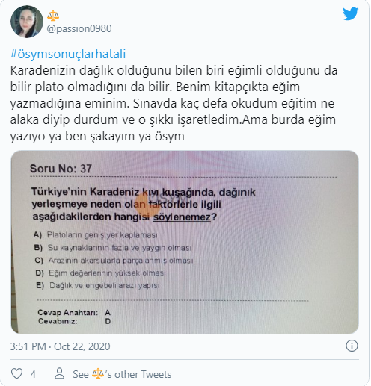371x386 pixels.
Task: Click answer option E) Dağlık ve engebeli arazi
Action: (x=98, y=285)
